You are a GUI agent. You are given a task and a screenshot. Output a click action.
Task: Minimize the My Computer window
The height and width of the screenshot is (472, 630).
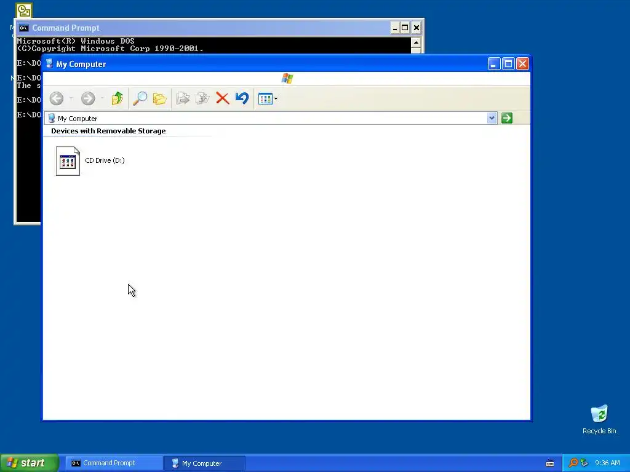click(494, 64)
